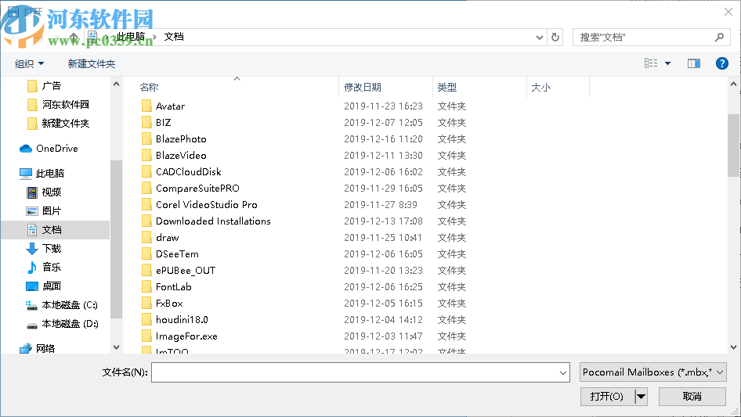
Task: Open 下载 folder in sidebar
Action: (44, 249)
